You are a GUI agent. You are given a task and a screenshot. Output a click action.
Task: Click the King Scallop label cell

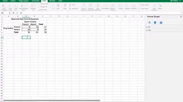tap(8, 28)
